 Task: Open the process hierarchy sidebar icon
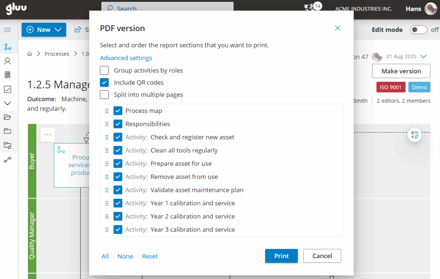pos(7,47)
